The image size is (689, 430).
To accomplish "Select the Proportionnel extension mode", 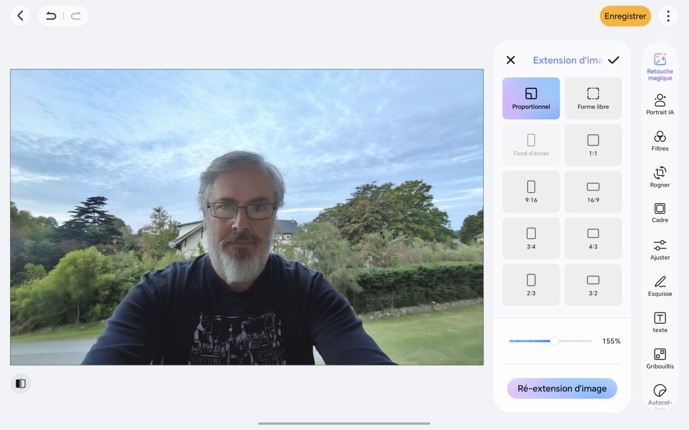I will pyautogui.click(x=531, y=98).
